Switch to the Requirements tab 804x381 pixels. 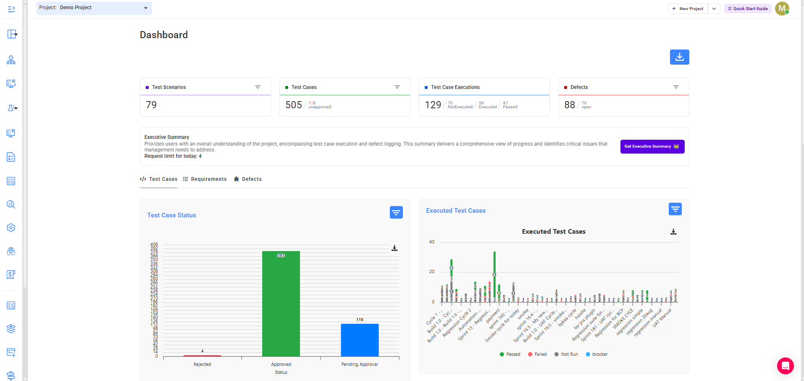point(205,179)
